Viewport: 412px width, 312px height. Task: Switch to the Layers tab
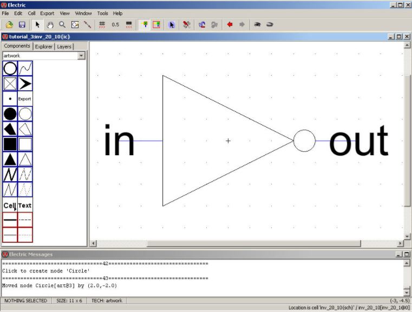click(x=64, y=47)
